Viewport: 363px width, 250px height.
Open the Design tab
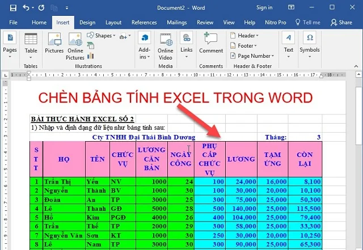[x=87, y=23]
